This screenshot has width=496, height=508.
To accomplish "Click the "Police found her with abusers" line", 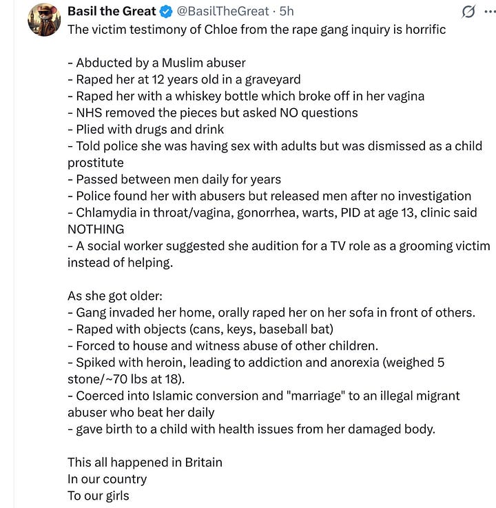I will click(x=269, y=196).
